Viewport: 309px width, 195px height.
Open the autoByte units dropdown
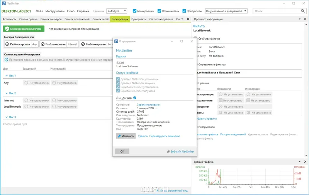pyautogui.click(x=117, y=11)
